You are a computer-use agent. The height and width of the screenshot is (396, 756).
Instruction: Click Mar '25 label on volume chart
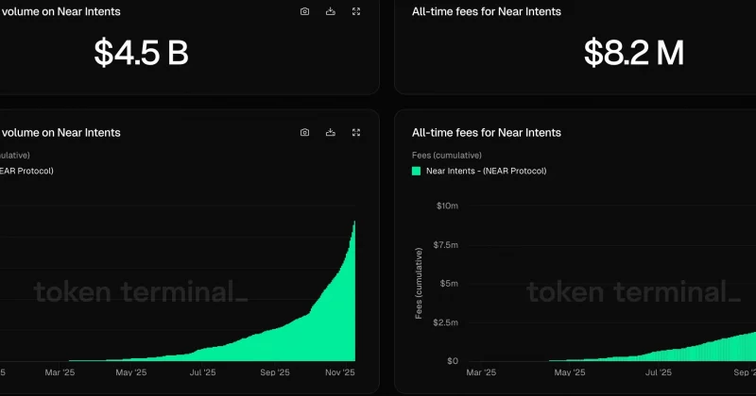pos(60,372)
